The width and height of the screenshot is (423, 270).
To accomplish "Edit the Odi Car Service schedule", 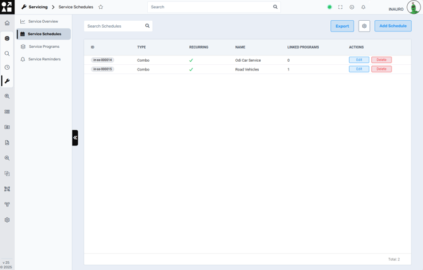I will click(359, 60).
